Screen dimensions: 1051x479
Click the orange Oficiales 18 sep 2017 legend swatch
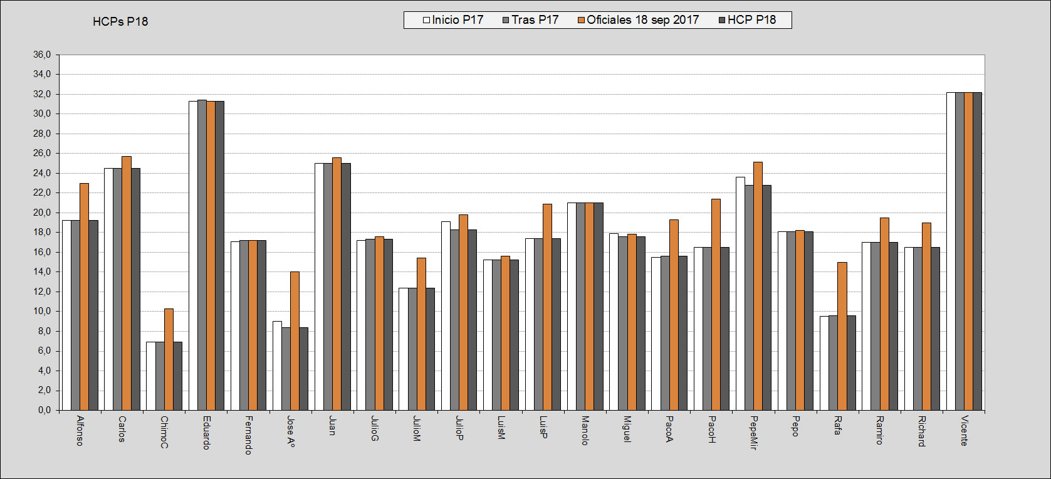pos(582,20)
